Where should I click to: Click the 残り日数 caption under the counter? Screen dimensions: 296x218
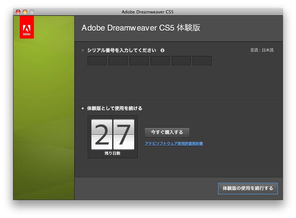[x=112, y=153]
